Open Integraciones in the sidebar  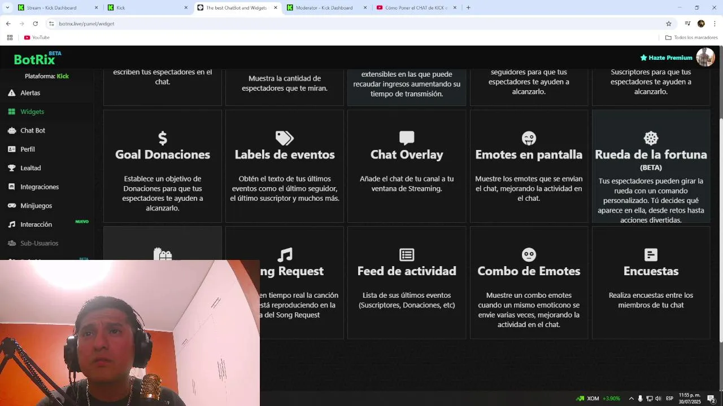click(40, 187)
